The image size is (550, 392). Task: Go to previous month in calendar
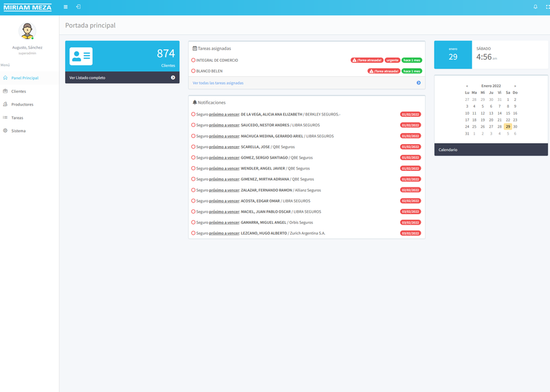pyautogui.click(x=467, y=86)
